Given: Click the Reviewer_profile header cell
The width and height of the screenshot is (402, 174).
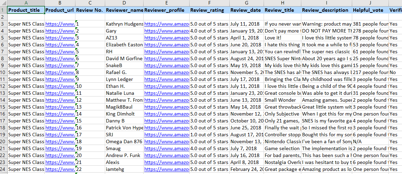Looking at the screenshot, I should 167,10.
